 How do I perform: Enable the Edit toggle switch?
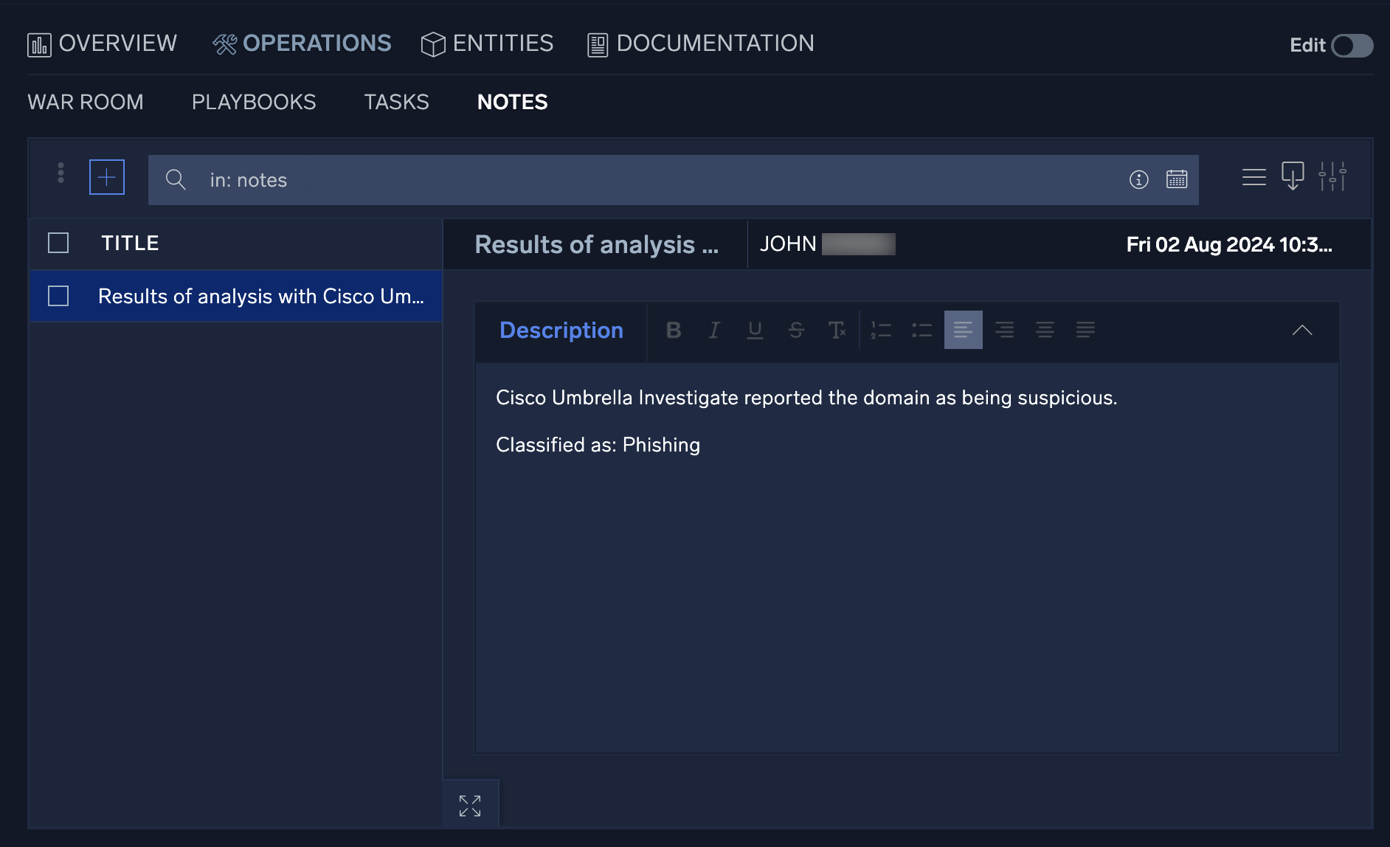(1352, 46)
